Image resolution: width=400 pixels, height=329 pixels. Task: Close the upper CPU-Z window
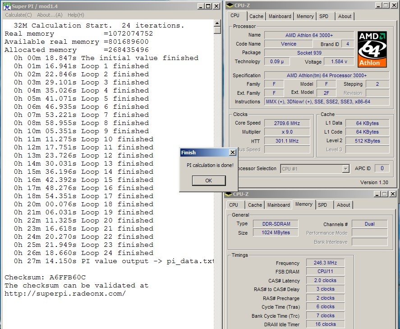394,5
